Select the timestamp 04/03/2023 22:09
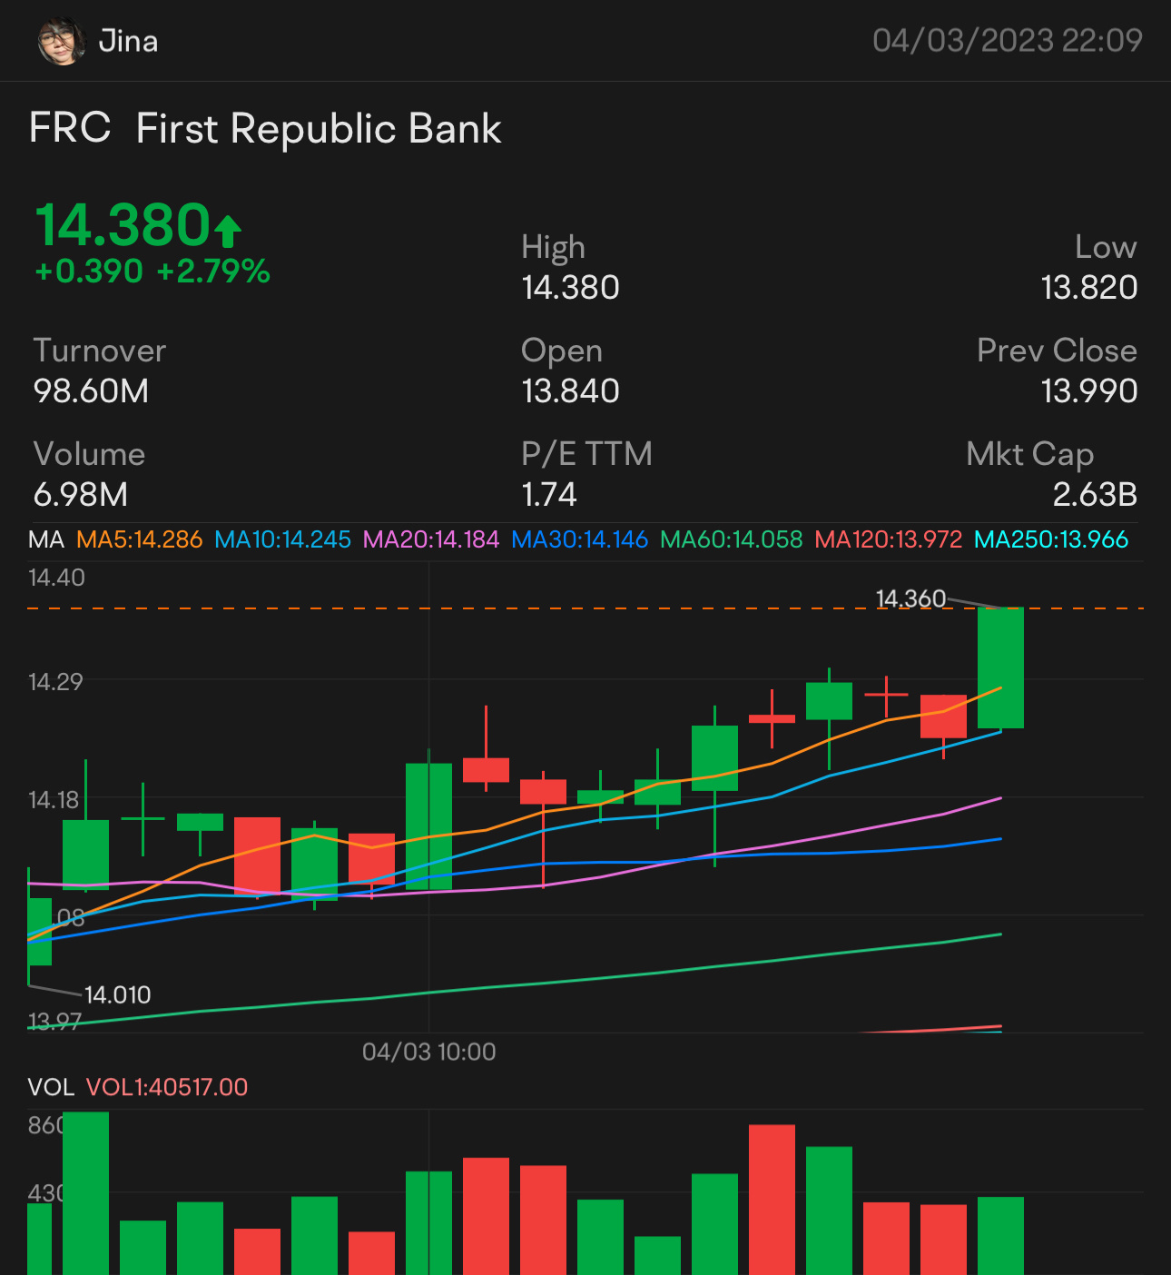 (1007, 41)
